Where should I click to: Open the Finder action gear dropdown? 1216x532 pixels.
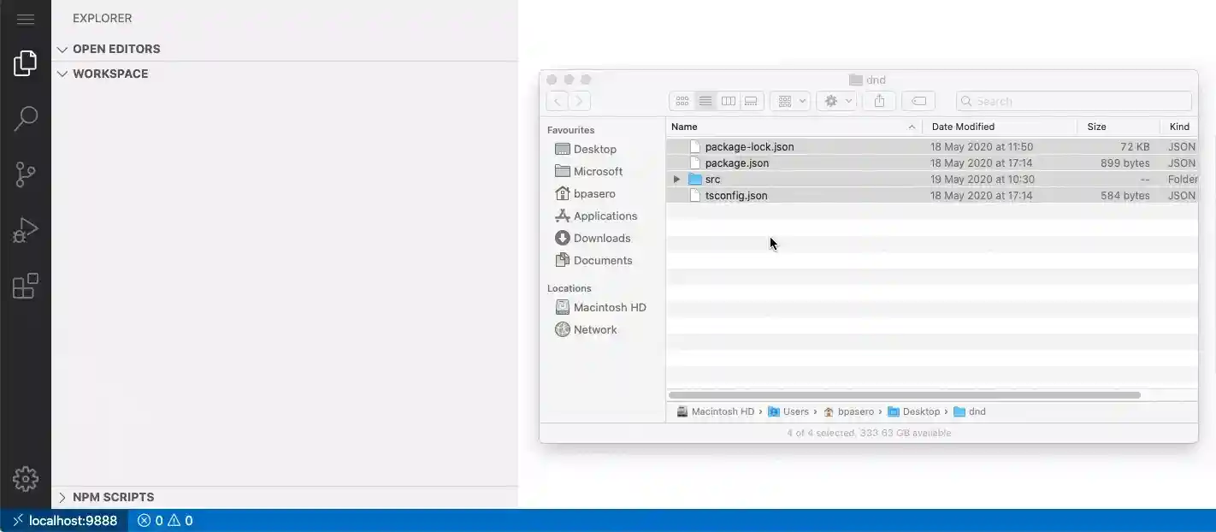(835, 100)
